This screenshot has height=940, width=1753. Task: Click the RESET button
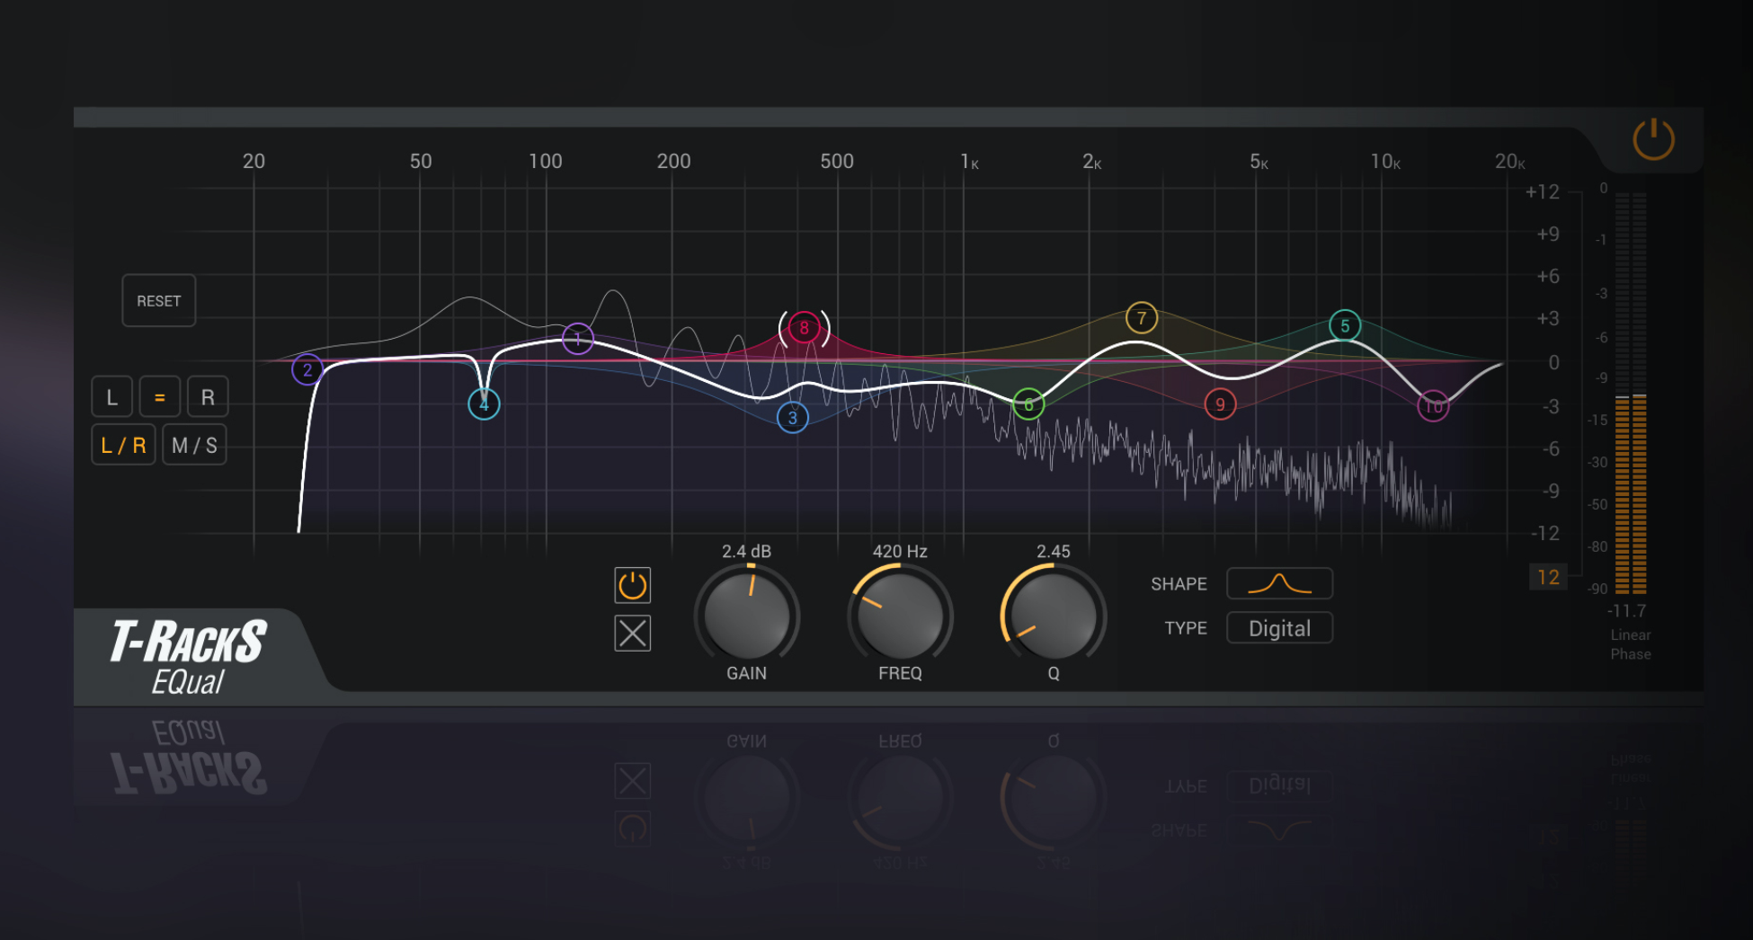coord(159,301)
